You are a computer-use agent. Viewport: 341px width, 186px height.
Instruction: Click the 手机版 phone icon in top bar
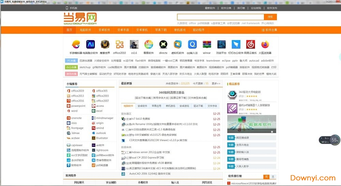point(66,8)
